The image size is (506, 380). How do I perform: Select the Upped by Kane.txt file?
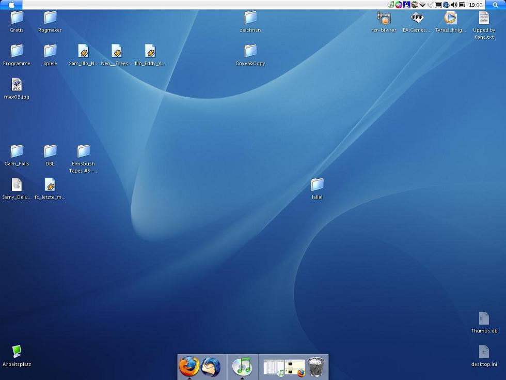point(484,18)
